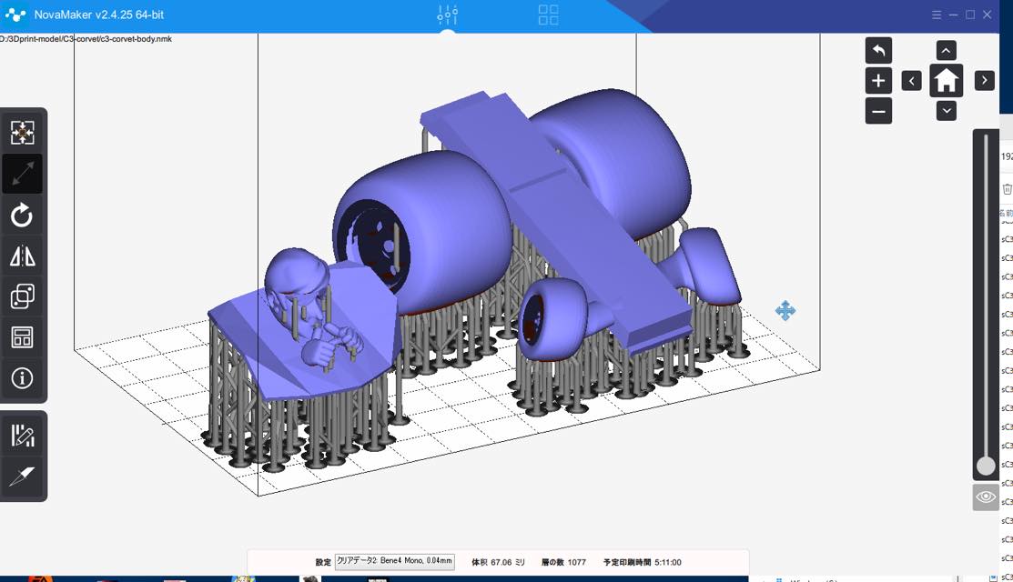Click the mirror model icon
Screen dimensions: 1013x582
(x=22, y=256)
